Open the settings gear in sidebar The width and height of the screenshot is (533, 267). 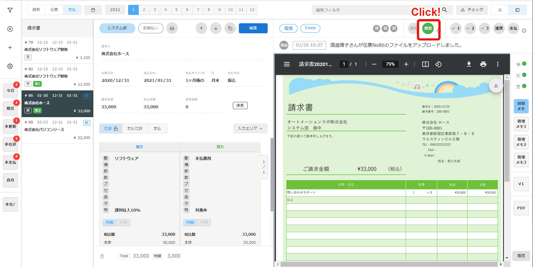[x=10, y=66]
